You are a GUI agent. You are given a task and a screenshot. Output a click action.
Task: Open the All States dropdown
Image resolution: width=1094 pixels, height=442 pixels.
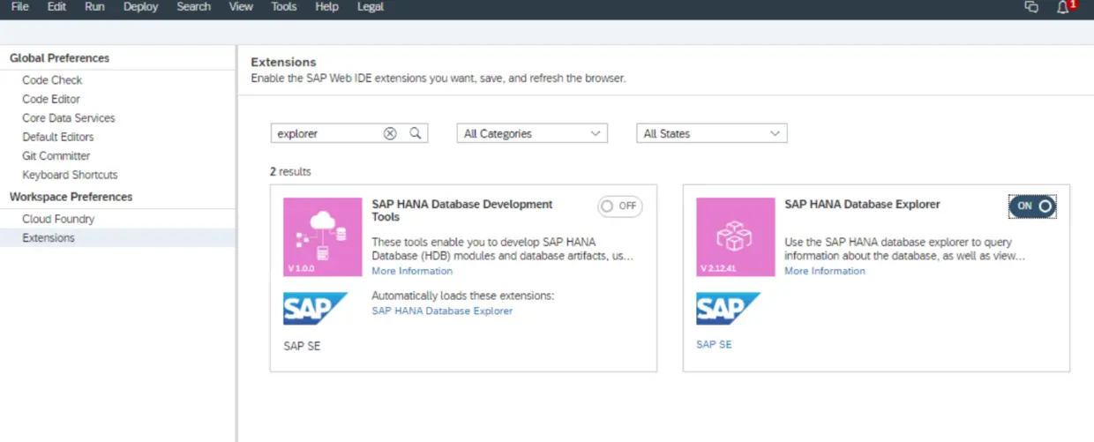[x=712, y=133]
